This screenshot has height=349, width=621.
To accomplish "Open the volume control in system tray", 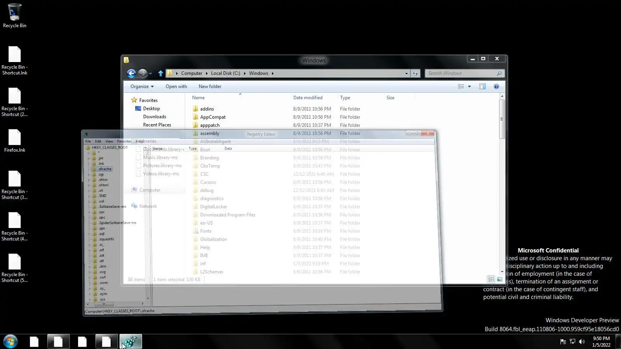I will [582, 342].
